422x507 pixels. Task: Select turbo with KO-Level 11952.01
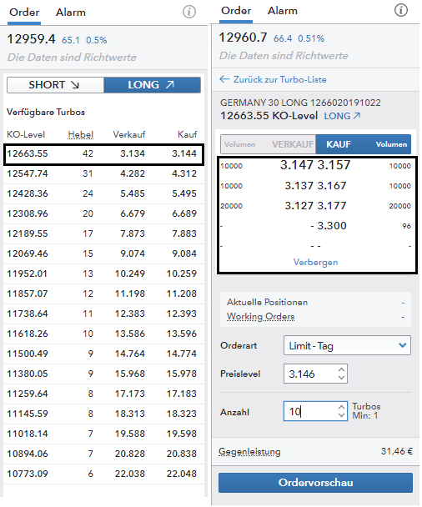[103, 274]
